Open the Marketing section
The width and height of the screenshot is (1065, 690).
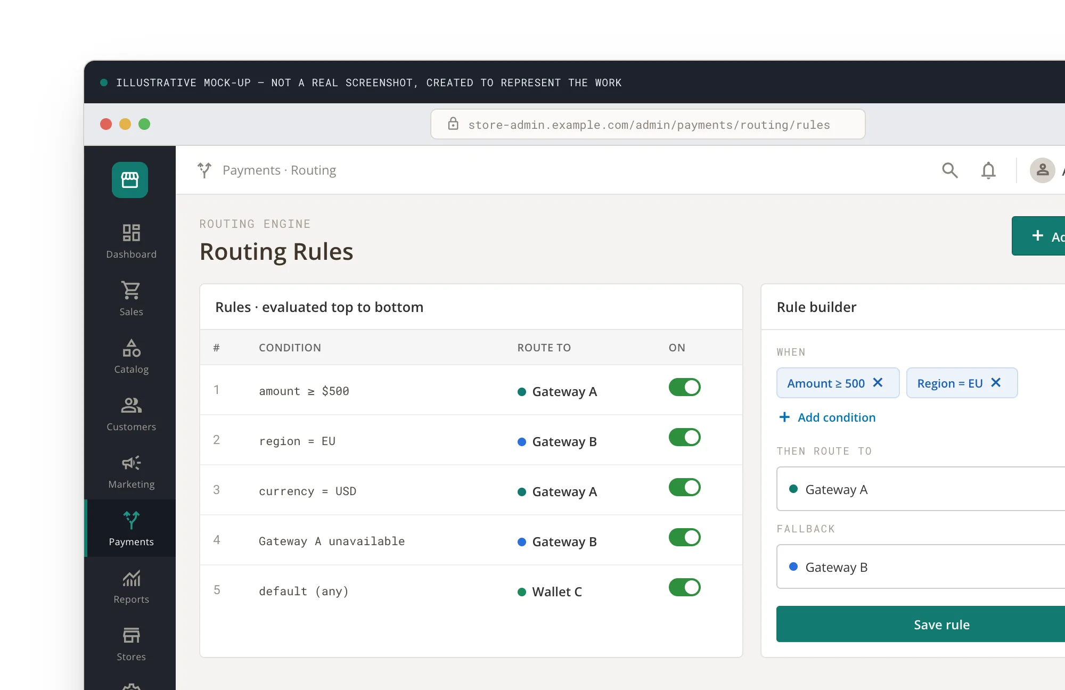pos(131,471)
